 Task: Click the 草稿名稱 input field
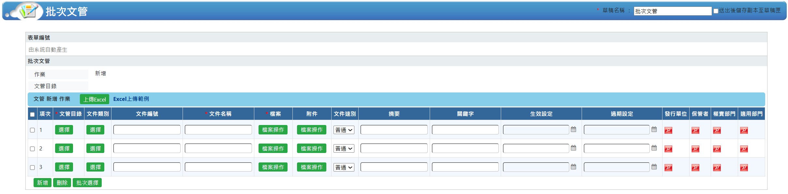672,11
